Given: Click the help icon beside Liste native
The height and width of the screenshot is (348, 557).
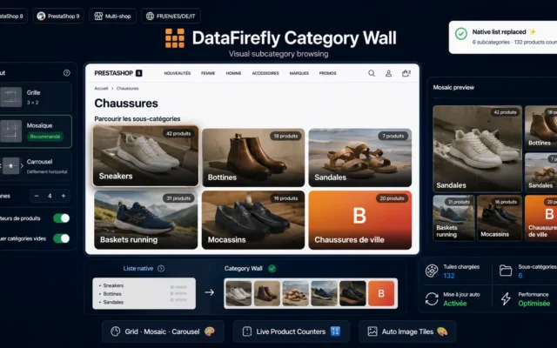Looking at the screenshot, I should point(161,269).
